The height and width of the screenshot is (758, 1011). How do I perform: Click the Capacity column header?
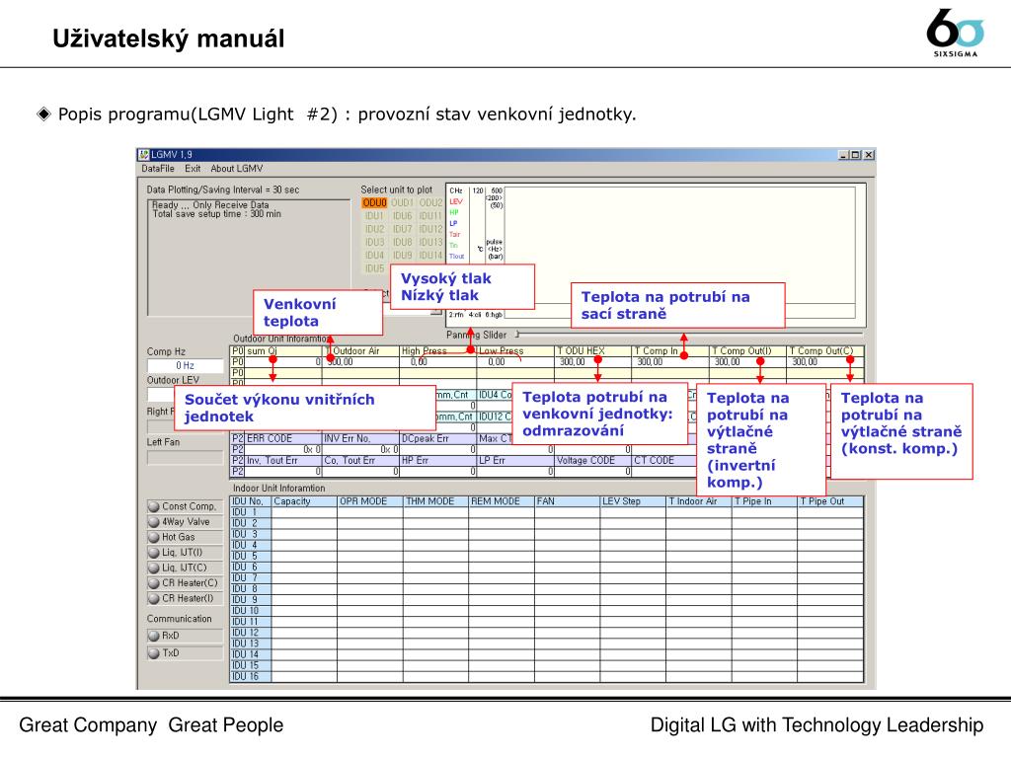click(x=304, y=501)
